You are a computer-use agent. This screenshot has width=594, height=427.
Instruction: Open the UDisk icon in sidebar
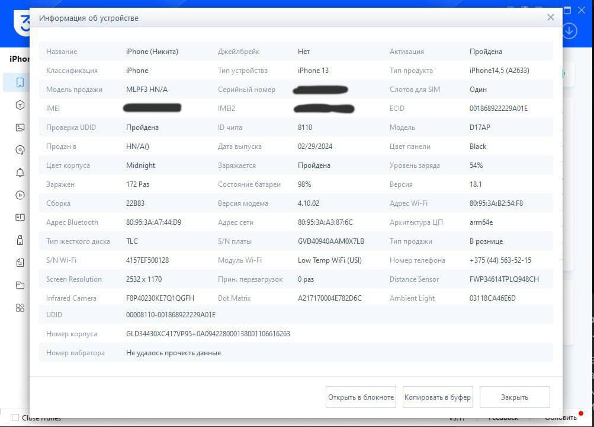pyautogui.click(x=20, y=240)
